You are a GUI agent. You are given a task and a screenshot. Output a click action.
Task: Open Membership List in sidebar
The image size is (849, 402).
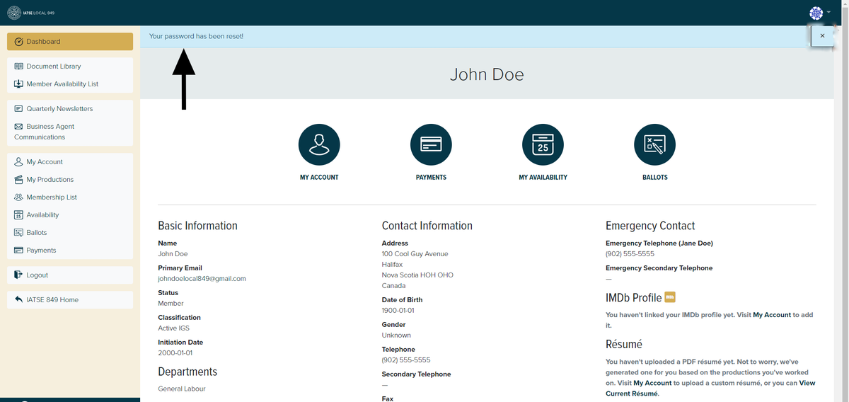70,197
